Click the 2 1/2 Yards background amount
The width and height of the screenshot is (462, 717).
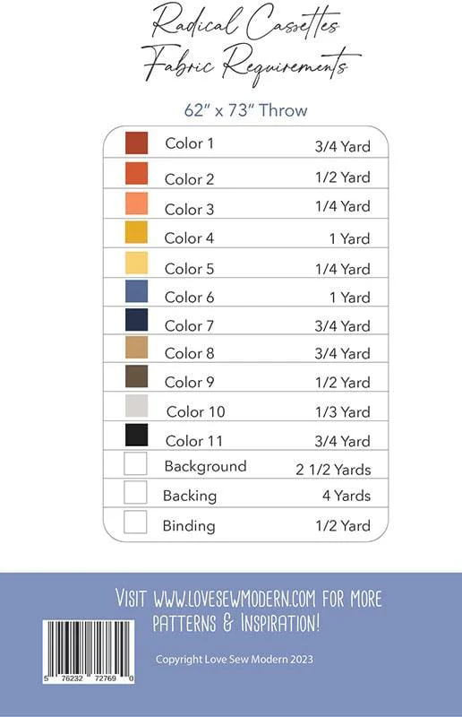(333, 470)
